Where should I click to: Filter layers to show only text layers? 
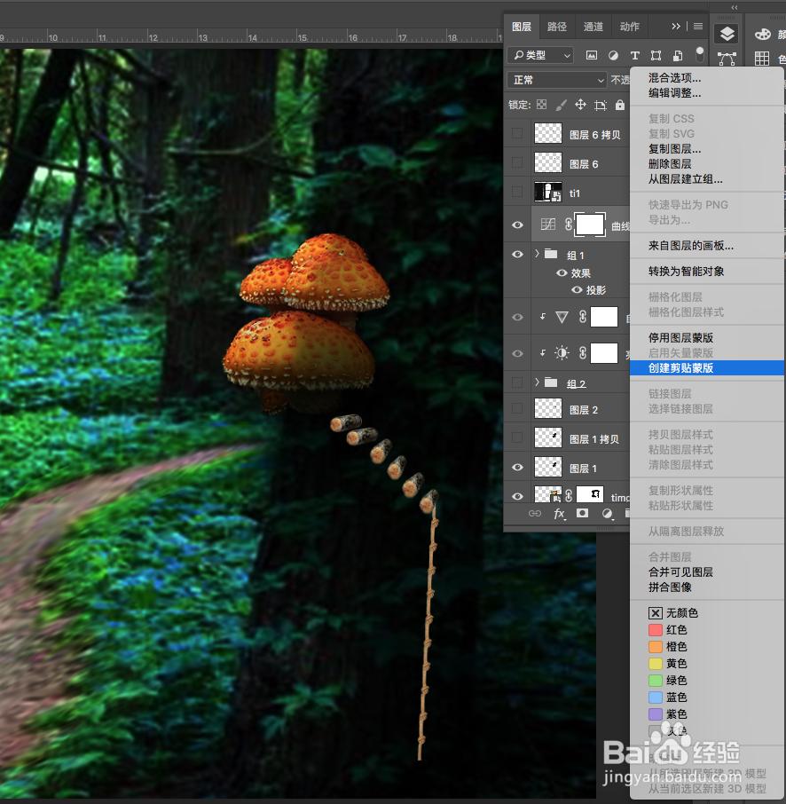(634, 55)
